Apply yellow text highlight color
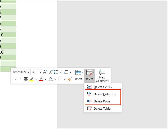This screenshot has height=129, width=168. click(32, 79)
